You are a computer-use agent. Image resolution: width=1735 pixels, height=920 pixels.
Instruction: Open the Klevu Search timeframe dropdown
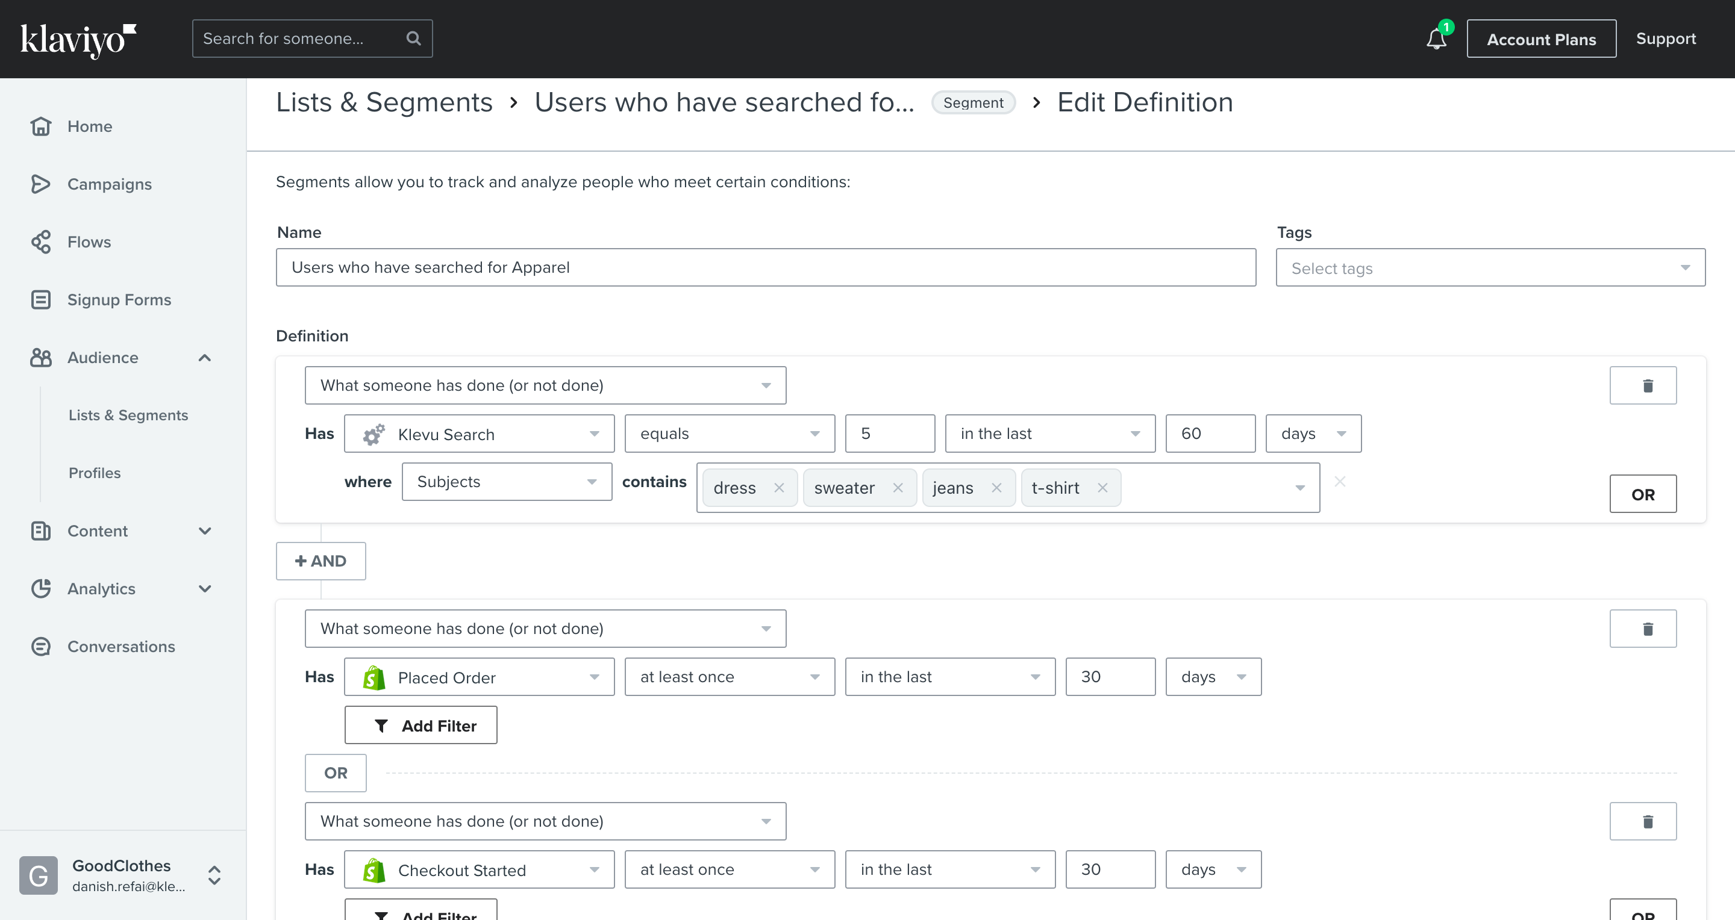tap(1050, 434)
